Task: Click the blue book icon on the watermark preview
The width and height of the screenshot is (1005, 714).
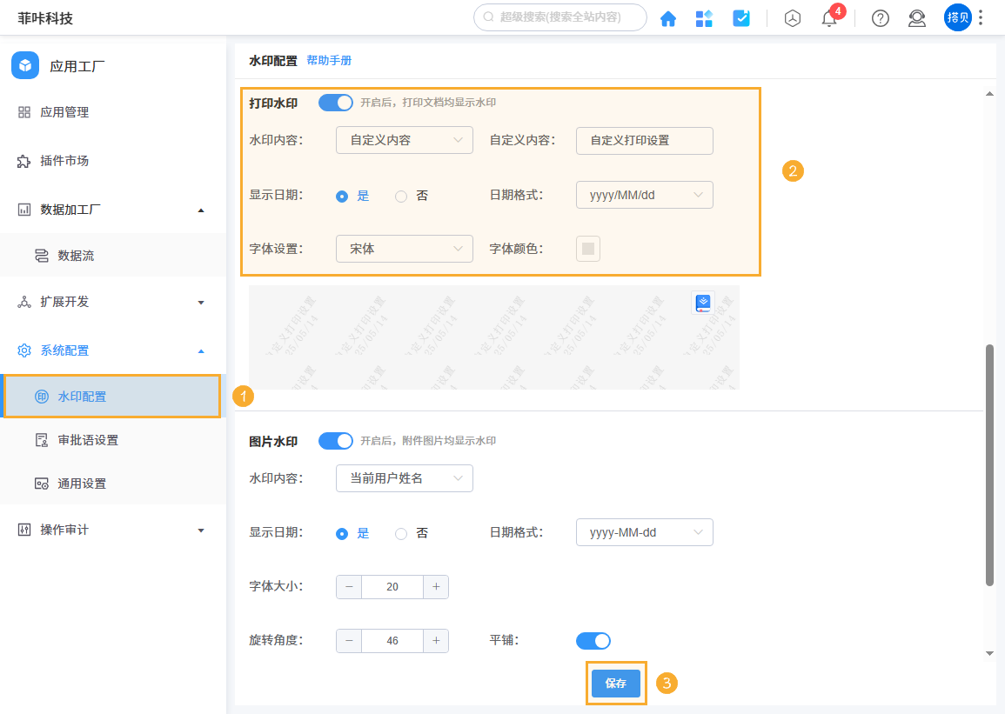Action: point(702,303)
